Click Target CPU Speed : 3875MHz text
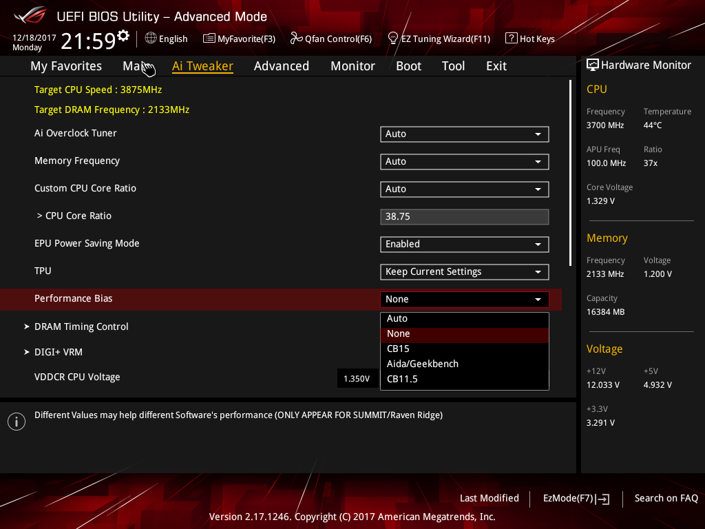This screenshot has height=529, width=705. click(98, 90)
